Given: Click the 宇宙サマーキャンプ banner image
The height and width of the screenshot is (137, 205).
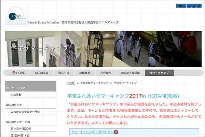Looking at the screenshot, I should tap(103, 49).
